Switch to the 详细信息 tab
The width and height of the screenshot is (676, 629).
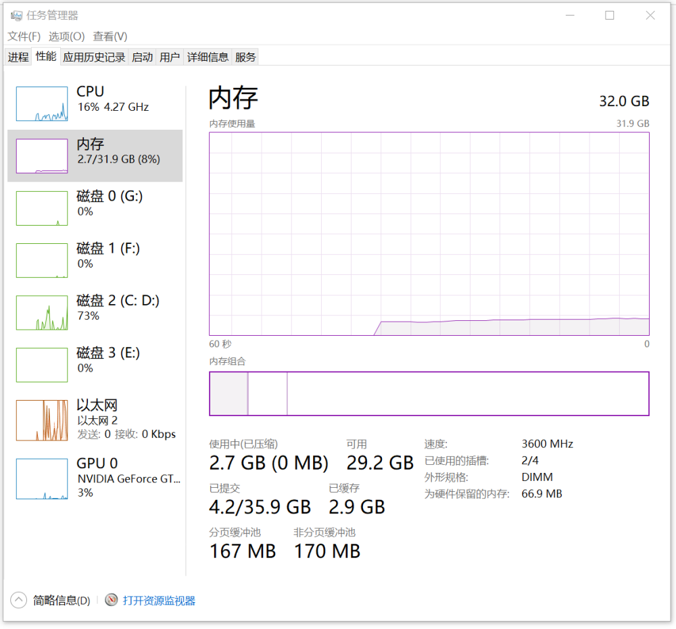208,57
